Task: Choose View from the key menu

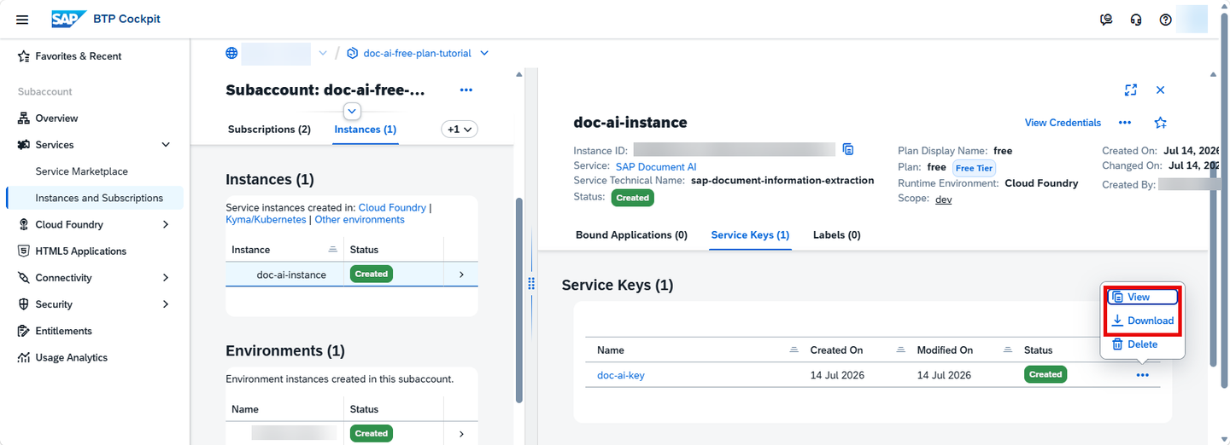Action: pyautogui.click(x=1143, y=297)
